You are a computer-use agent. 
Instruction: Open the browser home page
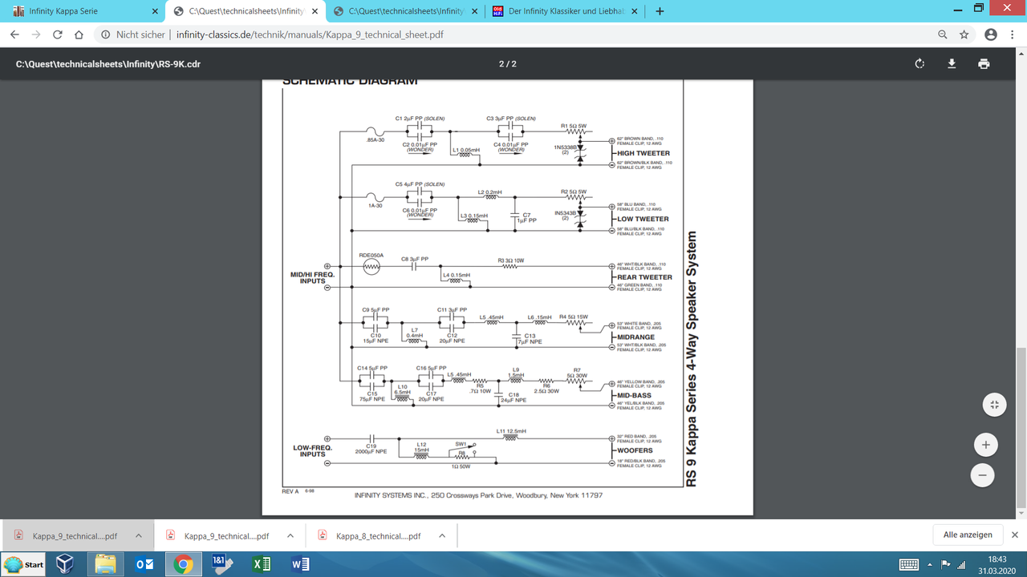(79, 34)
